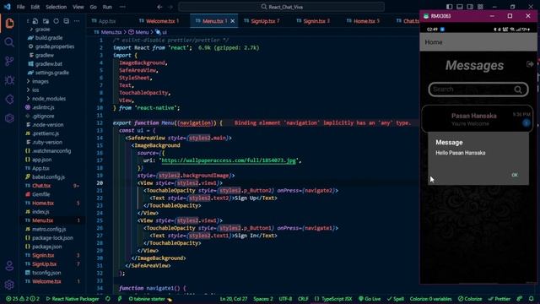Screen dimensions: 540x304
Task: Click TypeScript JSX language mode
Action: point(333,299)
